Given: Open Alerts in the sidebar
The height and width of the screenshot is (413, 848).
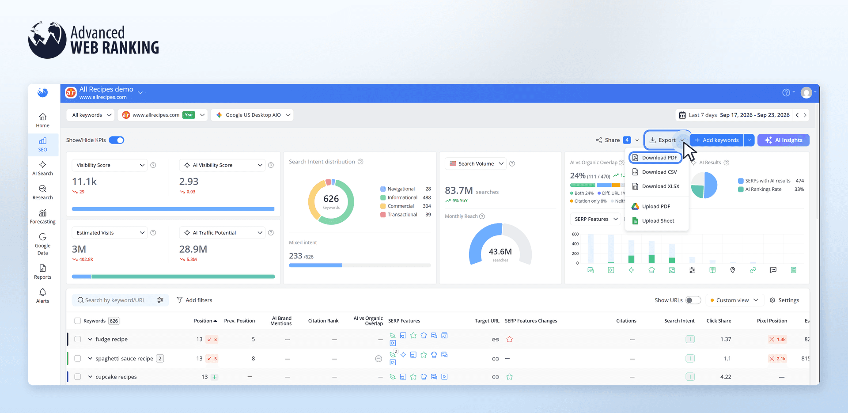Looking at the screenshot, I should (x=42, y=296).
